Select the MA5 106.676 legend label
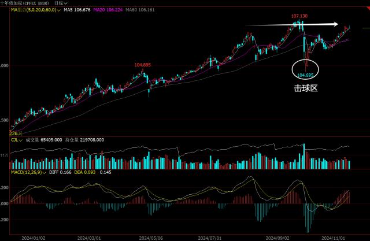Image resolution: width=370 pixels, height=241 pixels. coord(77,10)
